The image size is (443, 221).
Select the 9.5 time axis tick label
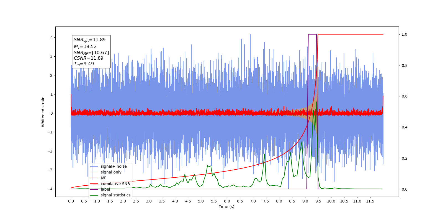318,201
